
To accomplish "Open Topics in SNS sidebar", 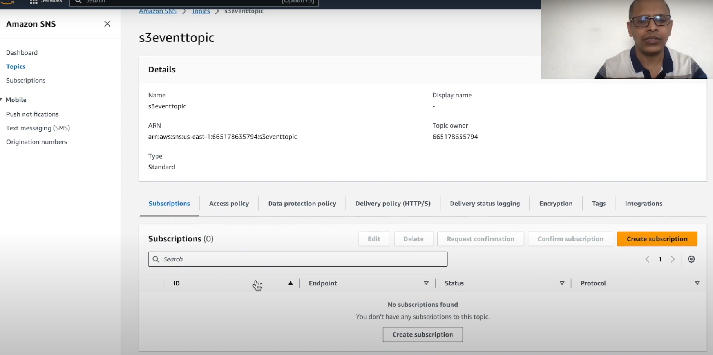I will point(16,67).
